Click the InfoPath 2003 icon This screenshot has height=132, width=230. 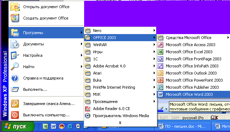[x=160, y=66]
